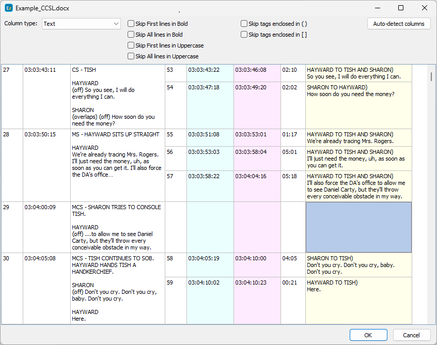
Task: Open the Column type dropdown
Action: (81, 24)
